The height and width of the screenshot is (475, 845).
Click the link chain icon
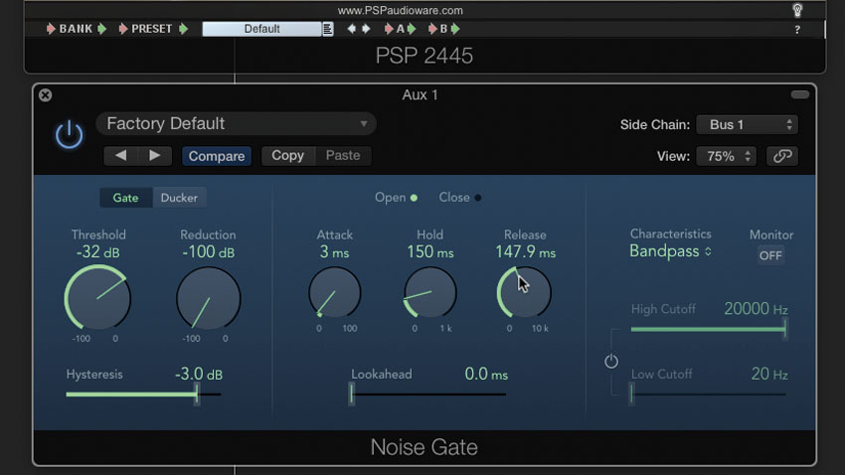click(x=782, y=156)
